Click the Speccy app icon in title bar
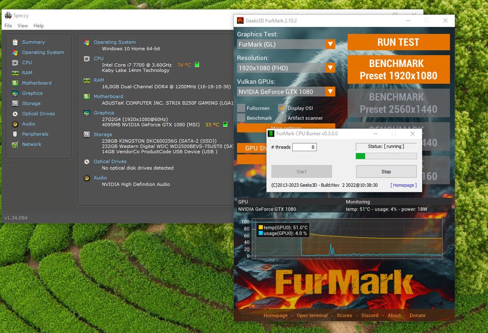The height and width of the screenshot is (333, 488). 8,15
